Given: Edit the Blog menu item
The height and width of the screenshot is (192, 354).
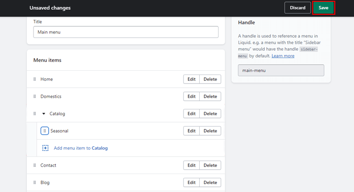Looking at the screenshot, I should tap(192, 182).
